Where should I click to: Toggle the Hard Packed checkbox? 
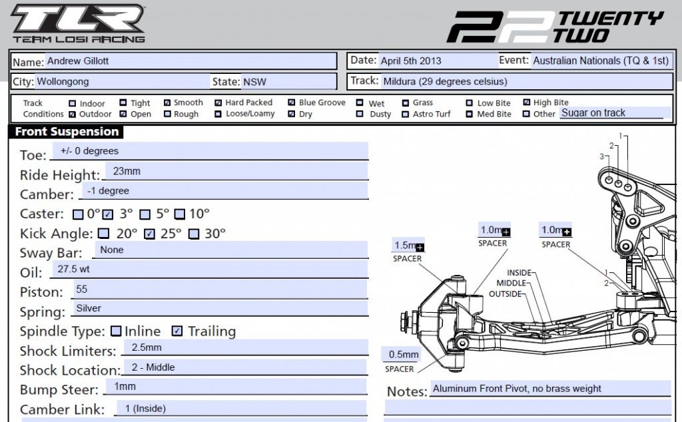pos(218,103)
